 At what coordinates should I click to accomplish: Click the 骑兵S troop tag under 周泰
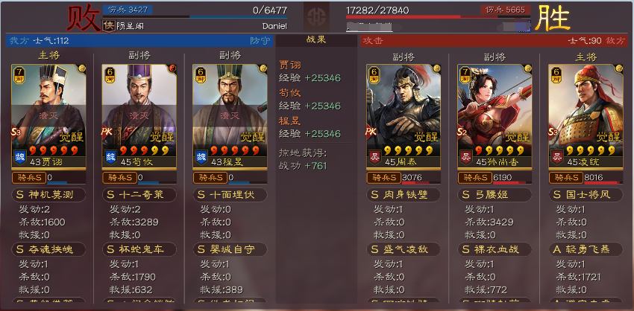383,178
